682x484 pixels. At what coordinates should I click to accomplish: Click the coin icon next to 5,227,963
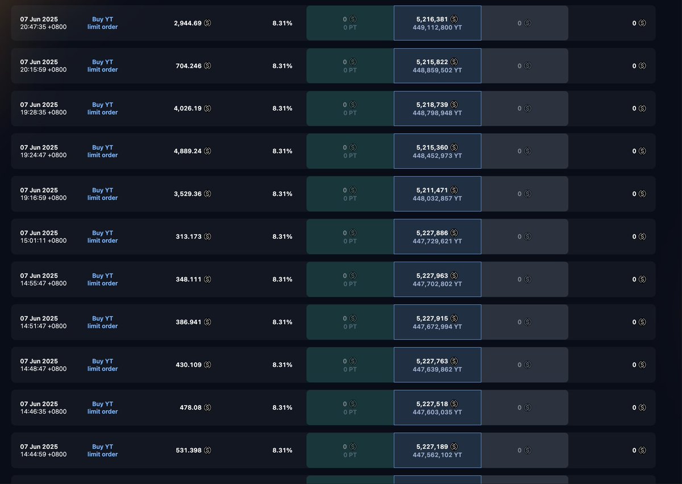[454, 275]
